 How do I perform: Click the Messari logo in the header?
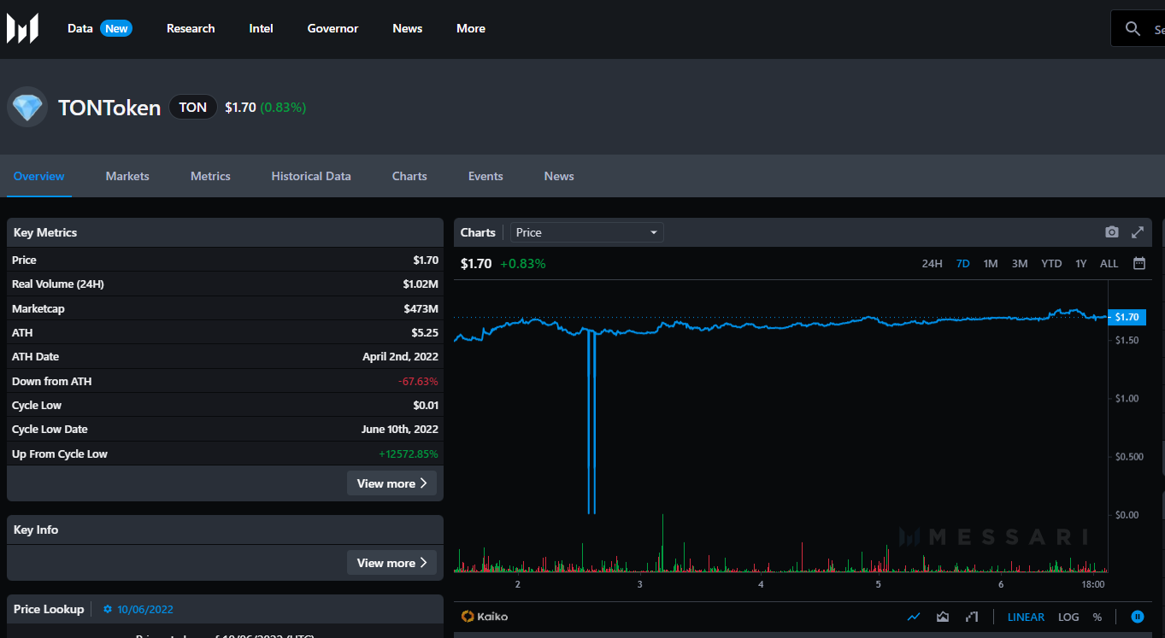coord(23,28)
